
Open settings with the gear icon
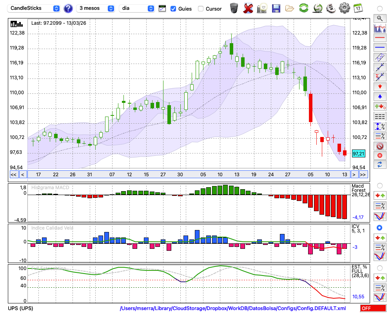pos(345,8)
